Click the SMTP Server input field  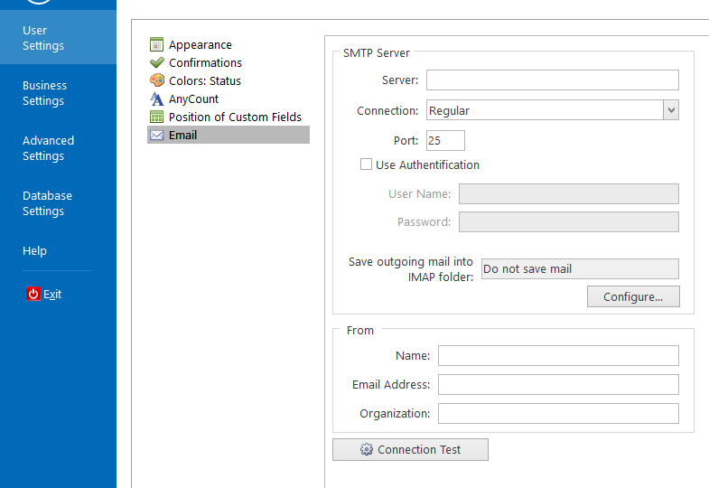point(552,80)
